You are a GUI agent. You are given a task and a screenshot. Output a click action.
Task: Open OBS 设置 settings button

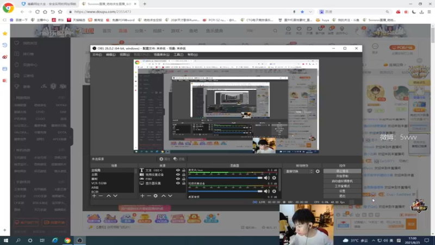pos(343,191)
